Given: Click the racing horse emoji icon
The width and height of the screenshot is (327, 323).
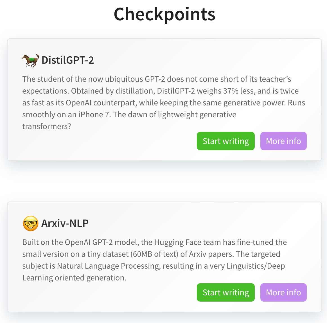Looking at the screenshot, I should [x=31, y=60].
